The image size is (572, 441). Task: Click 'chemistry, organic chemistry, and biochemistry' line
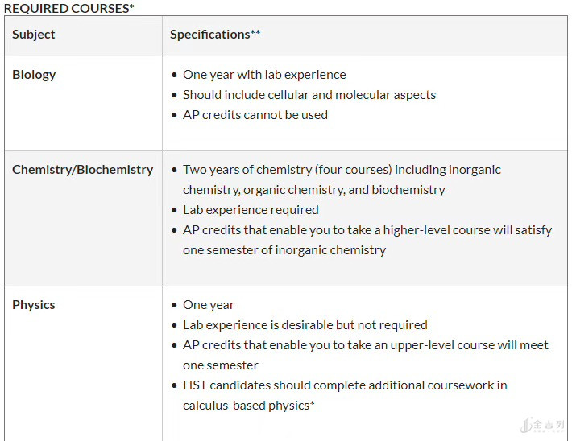point(313,190)
